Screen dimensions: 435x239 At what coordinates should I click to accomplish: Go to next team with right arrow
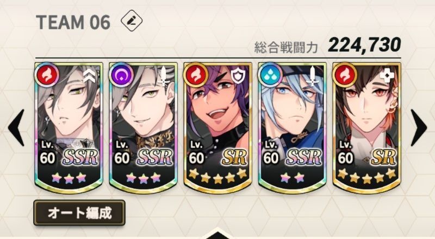pyautogui.click(x=418, y=128)
